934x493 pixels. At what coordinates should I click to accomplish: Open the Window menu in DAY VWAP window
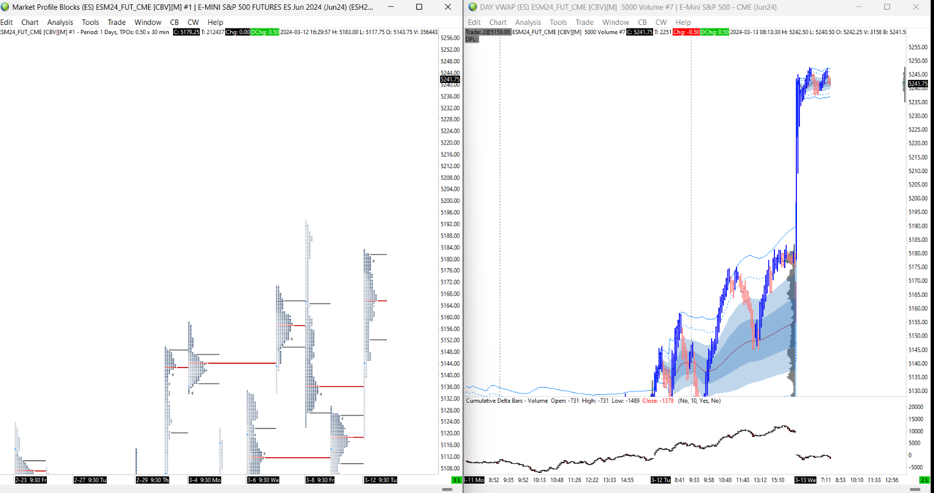615,23
